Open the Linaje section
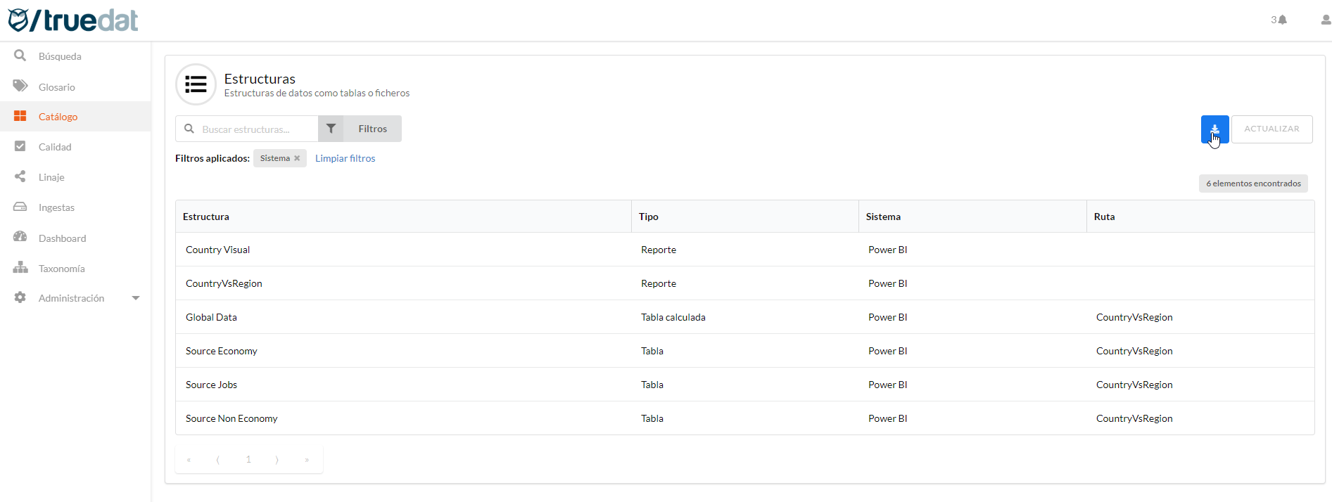Screen dimensions: 1332x502 click(x=51, y=177)
